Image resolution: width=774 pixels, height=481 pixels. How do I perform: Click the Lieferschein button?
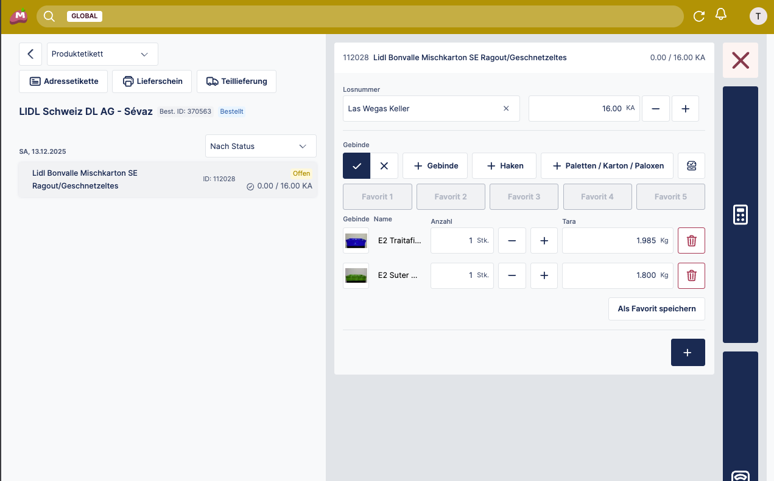click(152, 81)
